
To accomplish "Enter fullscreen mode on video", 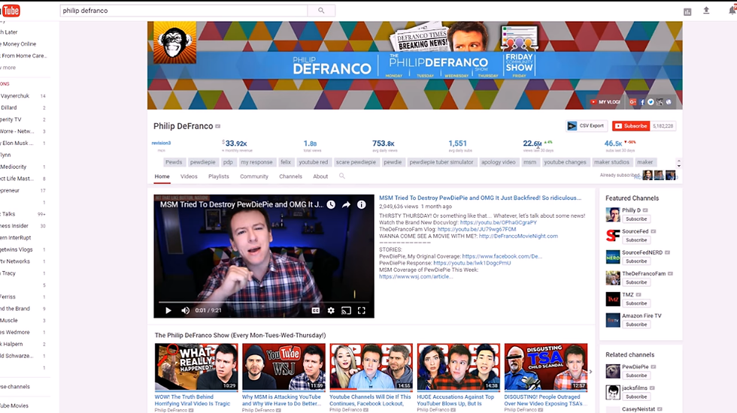I will pos(362,310).
